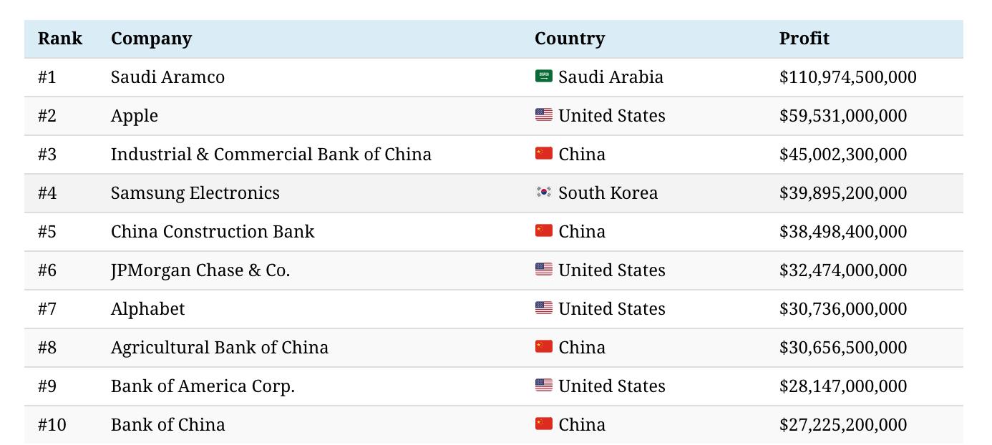Click China flag for China Construction Bank
Viewport: 992px width, 445px height.
pyautogui.click(x=543, y=231)
